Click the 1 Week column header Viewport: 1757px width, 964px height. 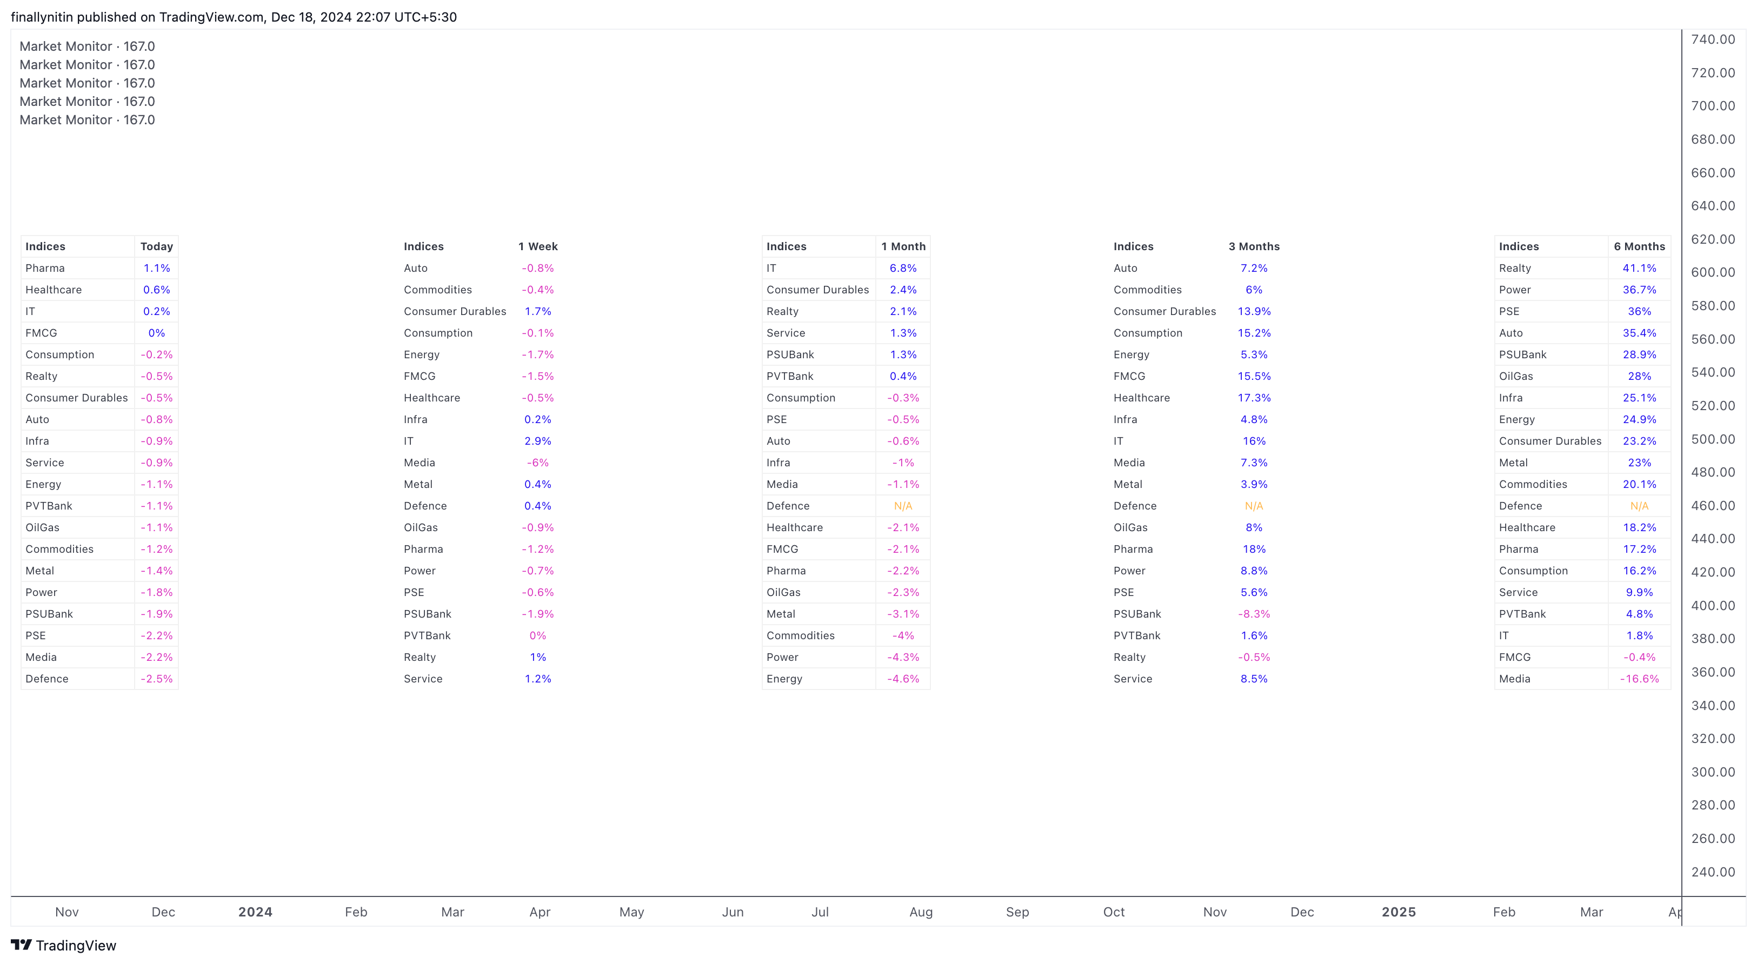click(538, 246)
